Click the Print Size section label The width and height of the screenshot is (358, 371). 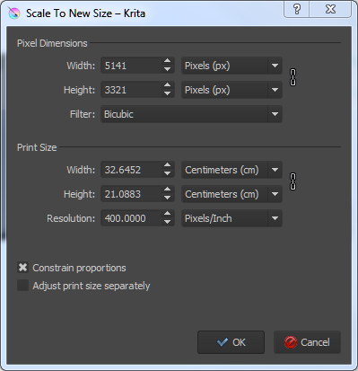37,147
